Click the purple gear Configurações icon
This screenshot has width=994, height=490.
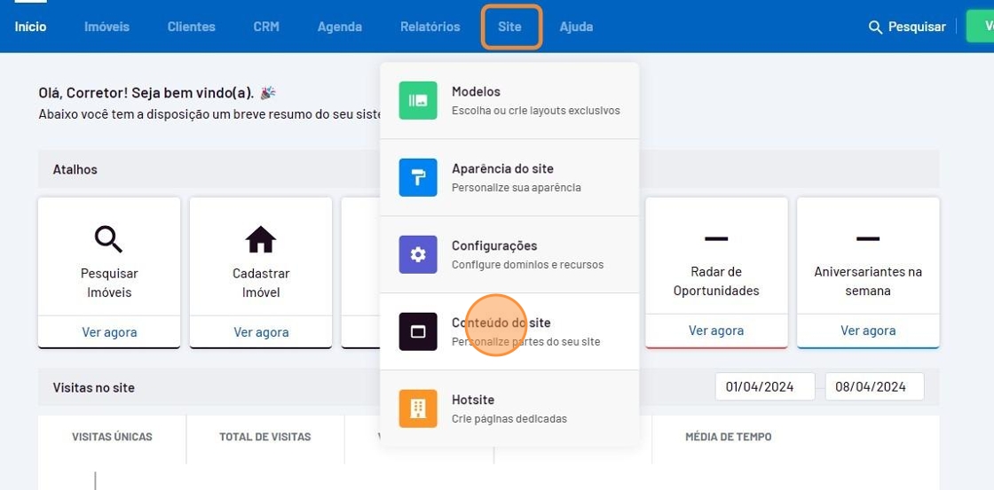pyautogui.click(x=417, y=254)
